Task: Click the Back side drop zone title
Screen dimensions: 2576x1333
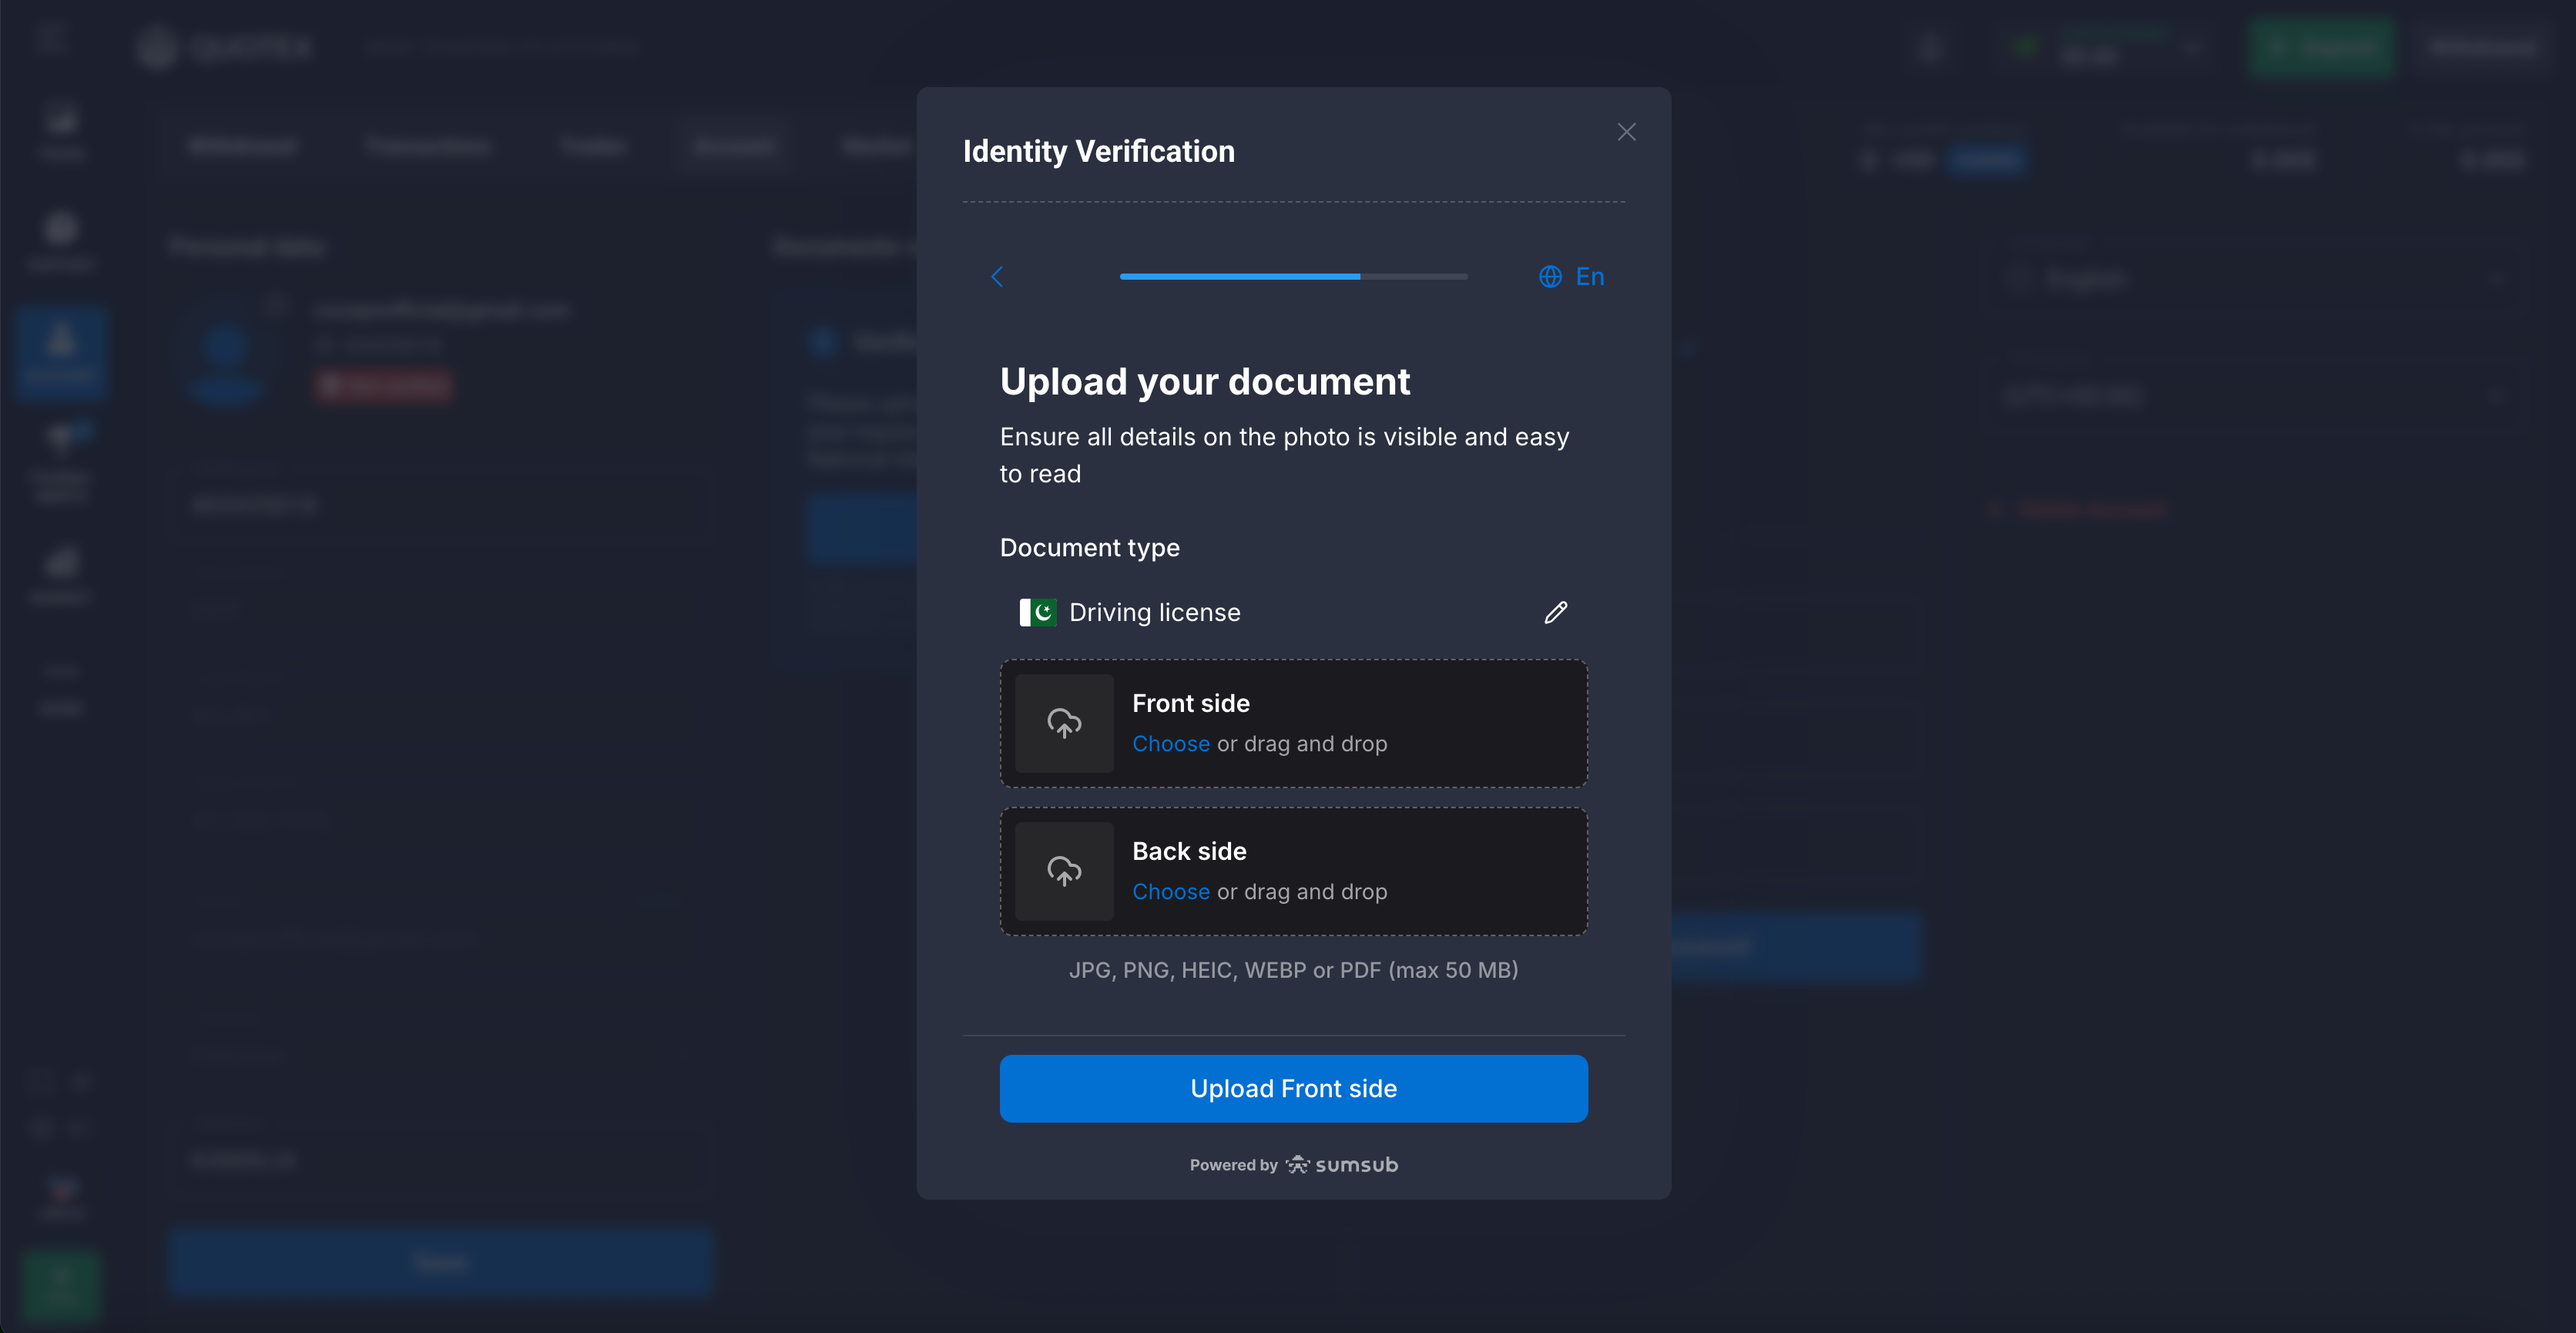Action: pos(1189,851)
